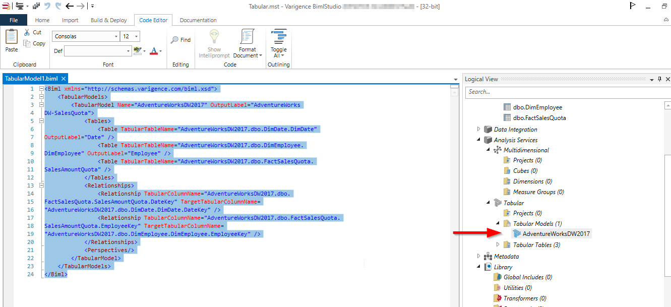Collapse the TabularModel element on line 3
The height and width of the screenshot is (307, 671).
[41, 105]
